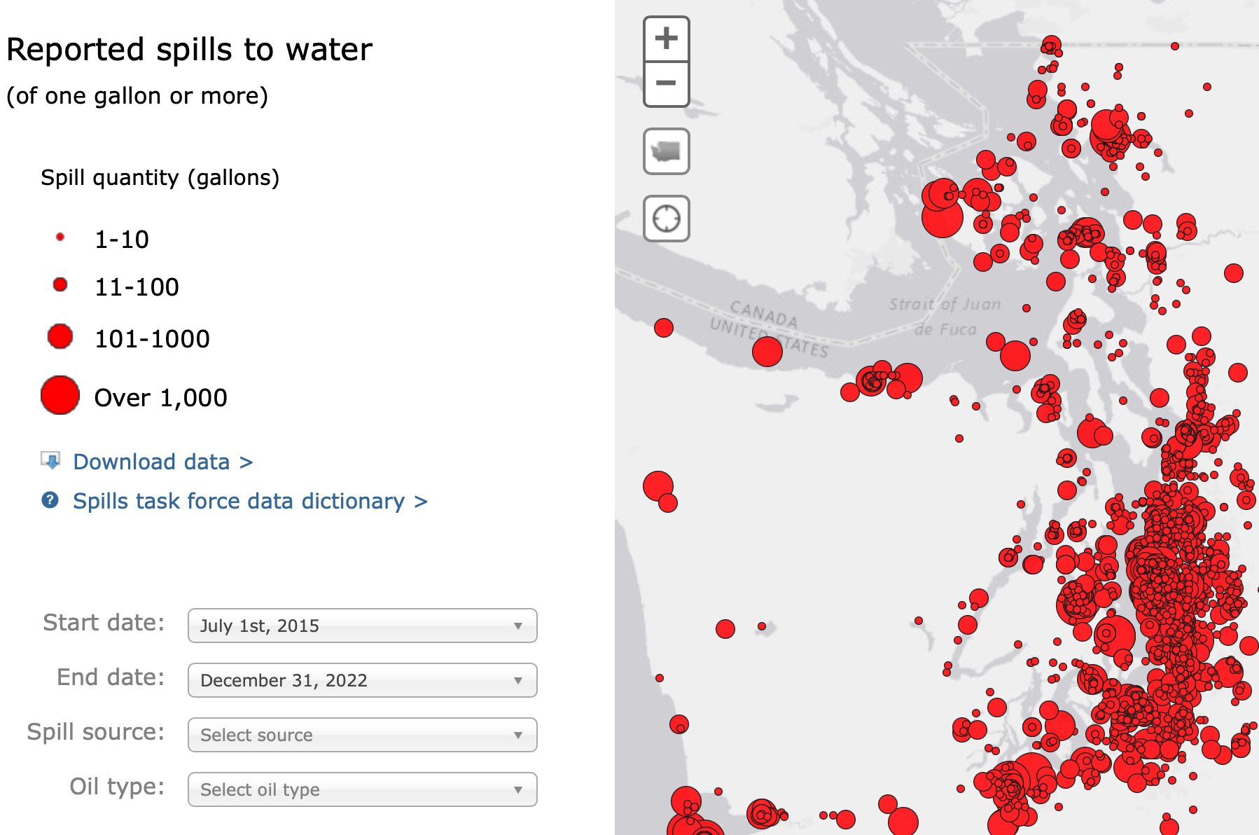Open the Start date dropdown
Image resolution: width=1259 pixels, height=835 pixels.
(362, 626)
